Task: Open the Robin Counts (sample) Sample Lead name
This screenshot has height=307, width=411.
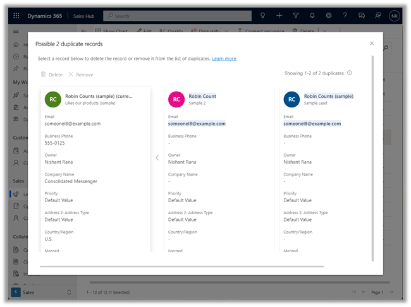Action: tap(328, 96)
